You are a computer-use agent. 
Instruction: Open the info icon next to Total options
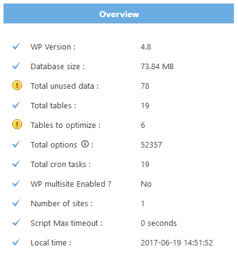pyautogui.click(x=85, y=144)
